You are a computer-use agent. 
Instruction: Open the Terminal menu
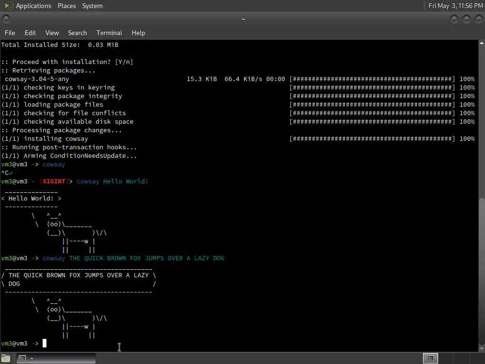tap(109, 33)
